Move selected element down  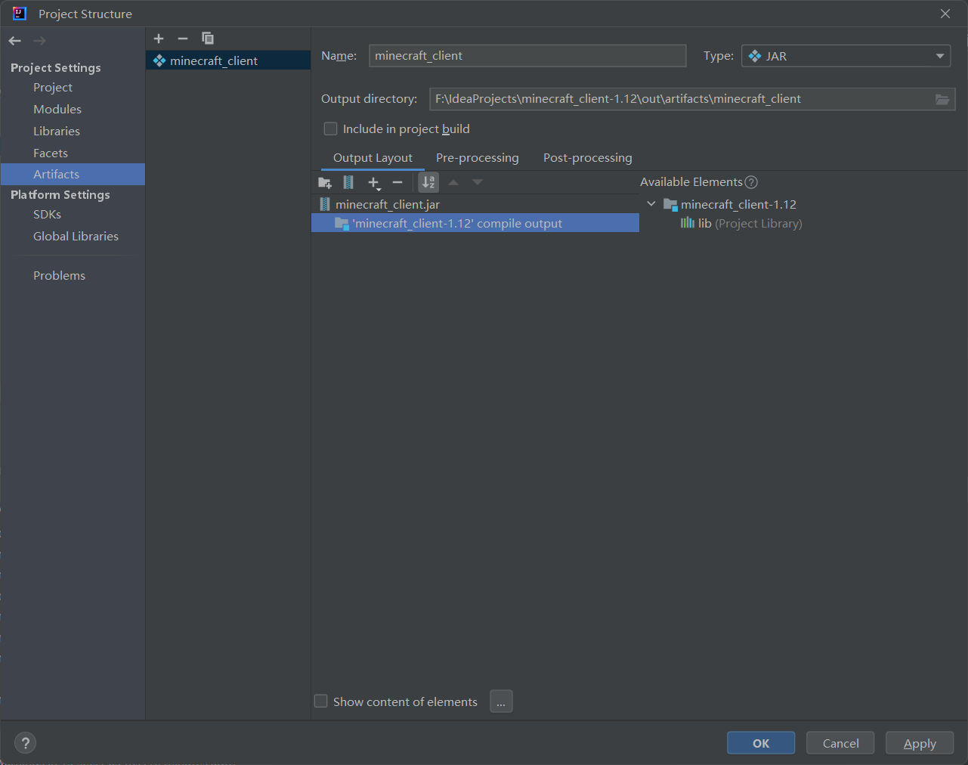click(478, 182)
